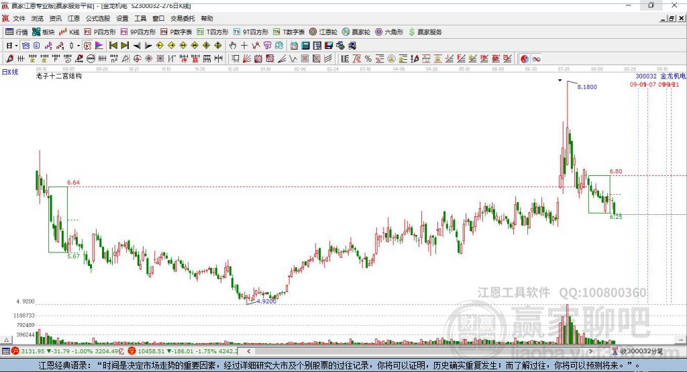This screenshot has width=687, height=372.
Task: Open the 江恩轮 Gann wheel
Action: [x=323, y=32]
